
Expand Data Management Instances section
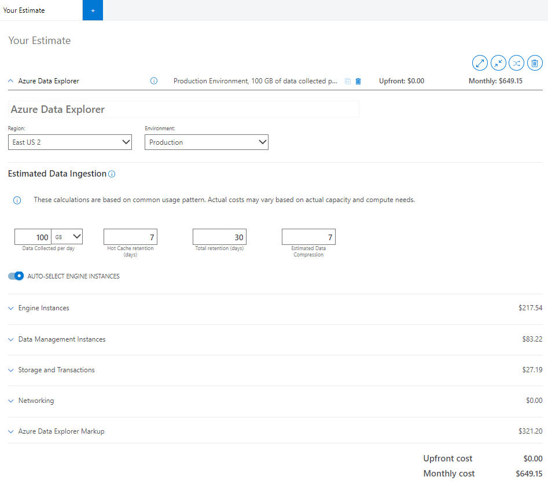(x=57, y=339)
